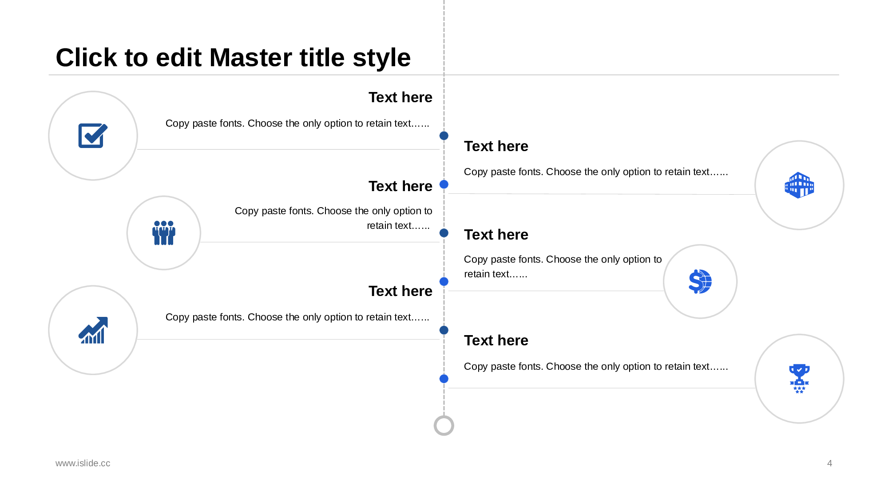The image size is (888, 500).
Task: Click the hollow gray ring ending the timeline
Action: 444,426
